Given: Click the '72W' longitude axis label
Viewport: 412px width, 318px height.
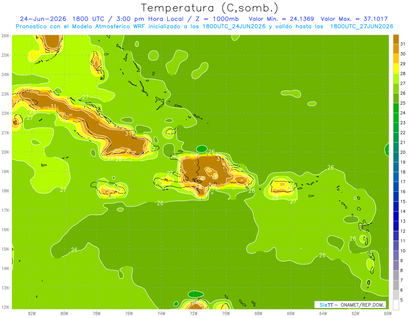Looking at the screenshot, I should coord(194,313).
